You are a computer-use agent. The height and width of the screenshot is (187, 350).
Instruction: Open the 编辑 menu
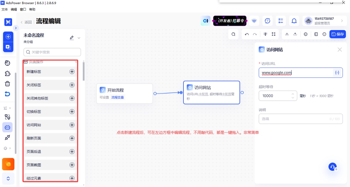(14, 9)
